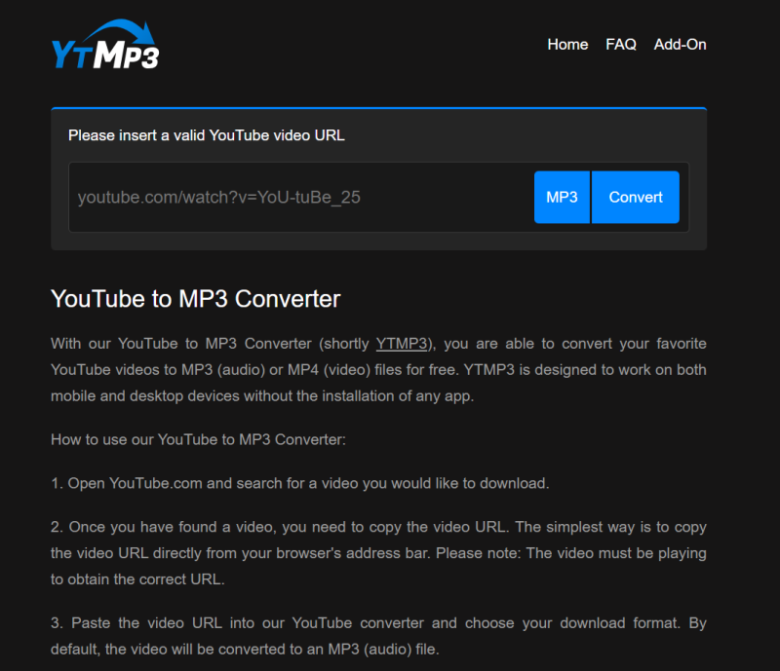Click the 'Please insert a valid YouTube video URL' label
The width and height of the screenshot is (780, 671).
pos(206,135)
